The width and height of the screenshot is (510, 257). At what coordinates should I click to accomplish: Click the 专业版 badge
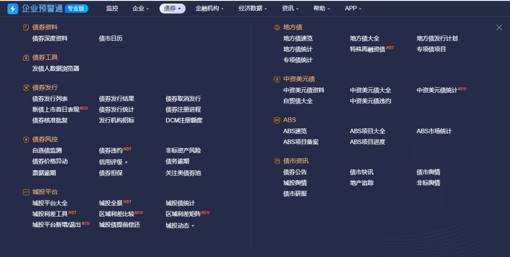(76, 8)
